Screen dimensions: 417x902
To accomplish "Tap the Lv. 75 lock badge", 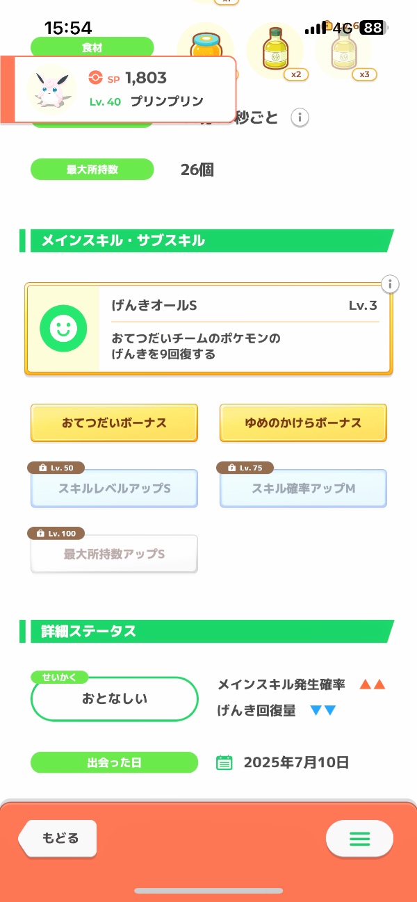I will point(245,468).
